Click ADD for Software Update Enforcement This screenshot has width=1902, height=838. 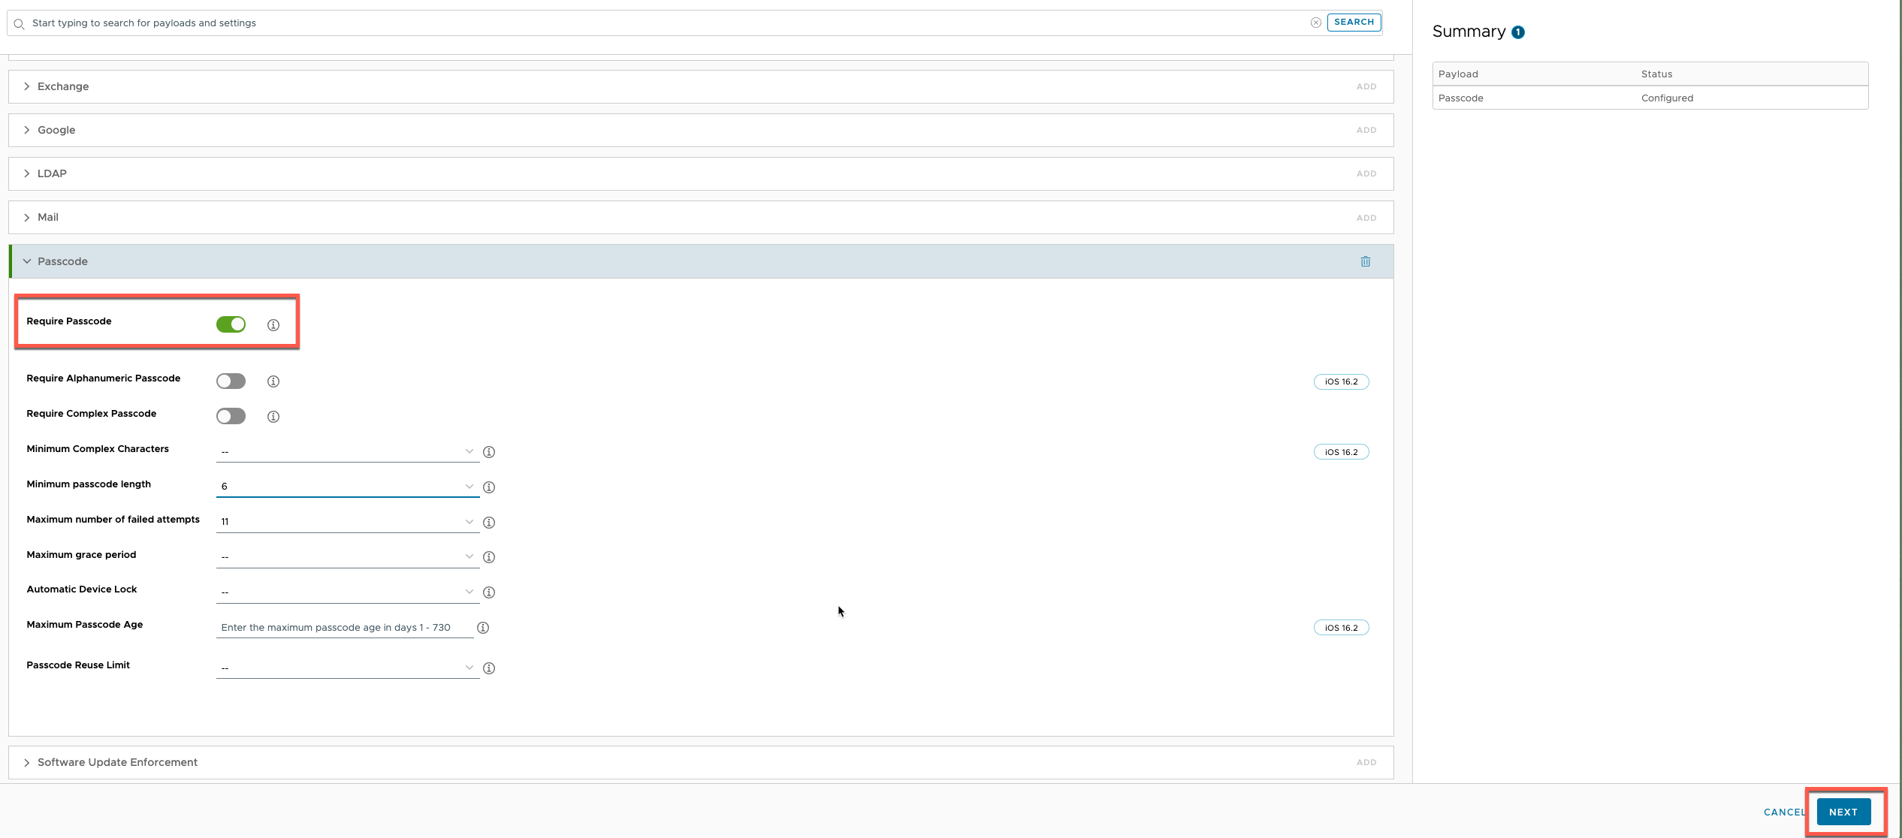(1366, 762)
